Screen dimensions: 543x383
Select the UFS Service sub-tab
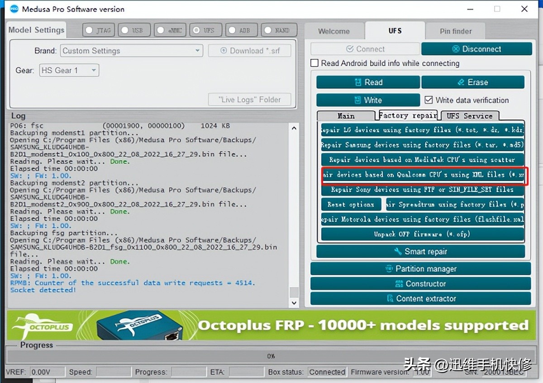[x=470, y=116]
